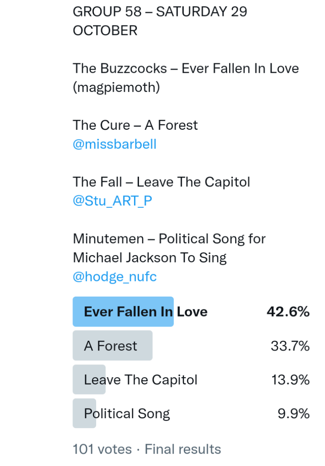This screenshot has width=325, height=466.
Task: Click the 33.7% result percentage
Action: [x=290, y=346]
